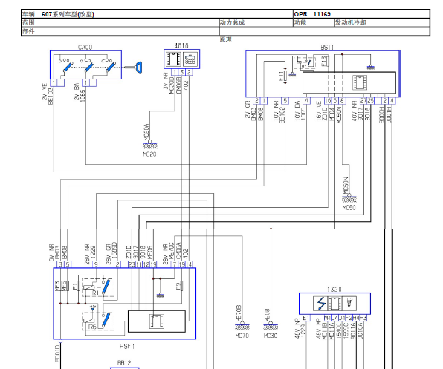Click the 1320 component label

tap(334, 289)
